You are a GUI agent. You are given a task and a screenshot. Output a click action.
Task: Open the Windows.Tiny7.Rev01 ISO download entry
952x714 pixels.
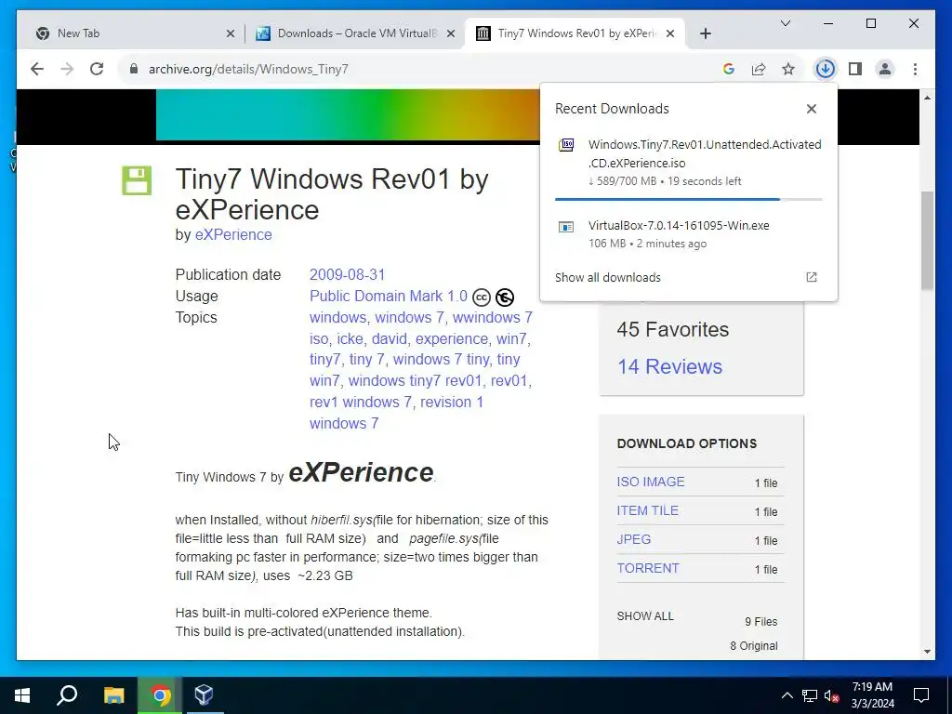(x=689, y=162)
